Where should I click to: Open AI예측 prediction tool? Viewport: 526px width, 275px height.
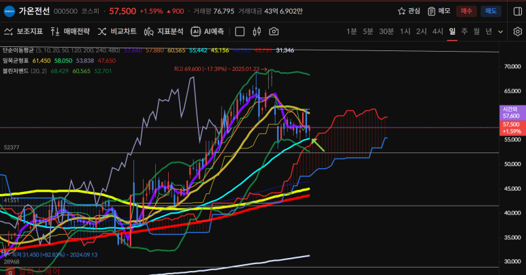207,31
